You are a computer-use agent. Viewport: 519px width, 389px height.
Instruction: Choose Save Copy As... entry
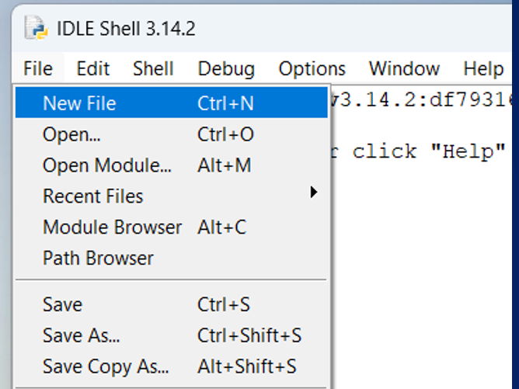pos(105,366)
